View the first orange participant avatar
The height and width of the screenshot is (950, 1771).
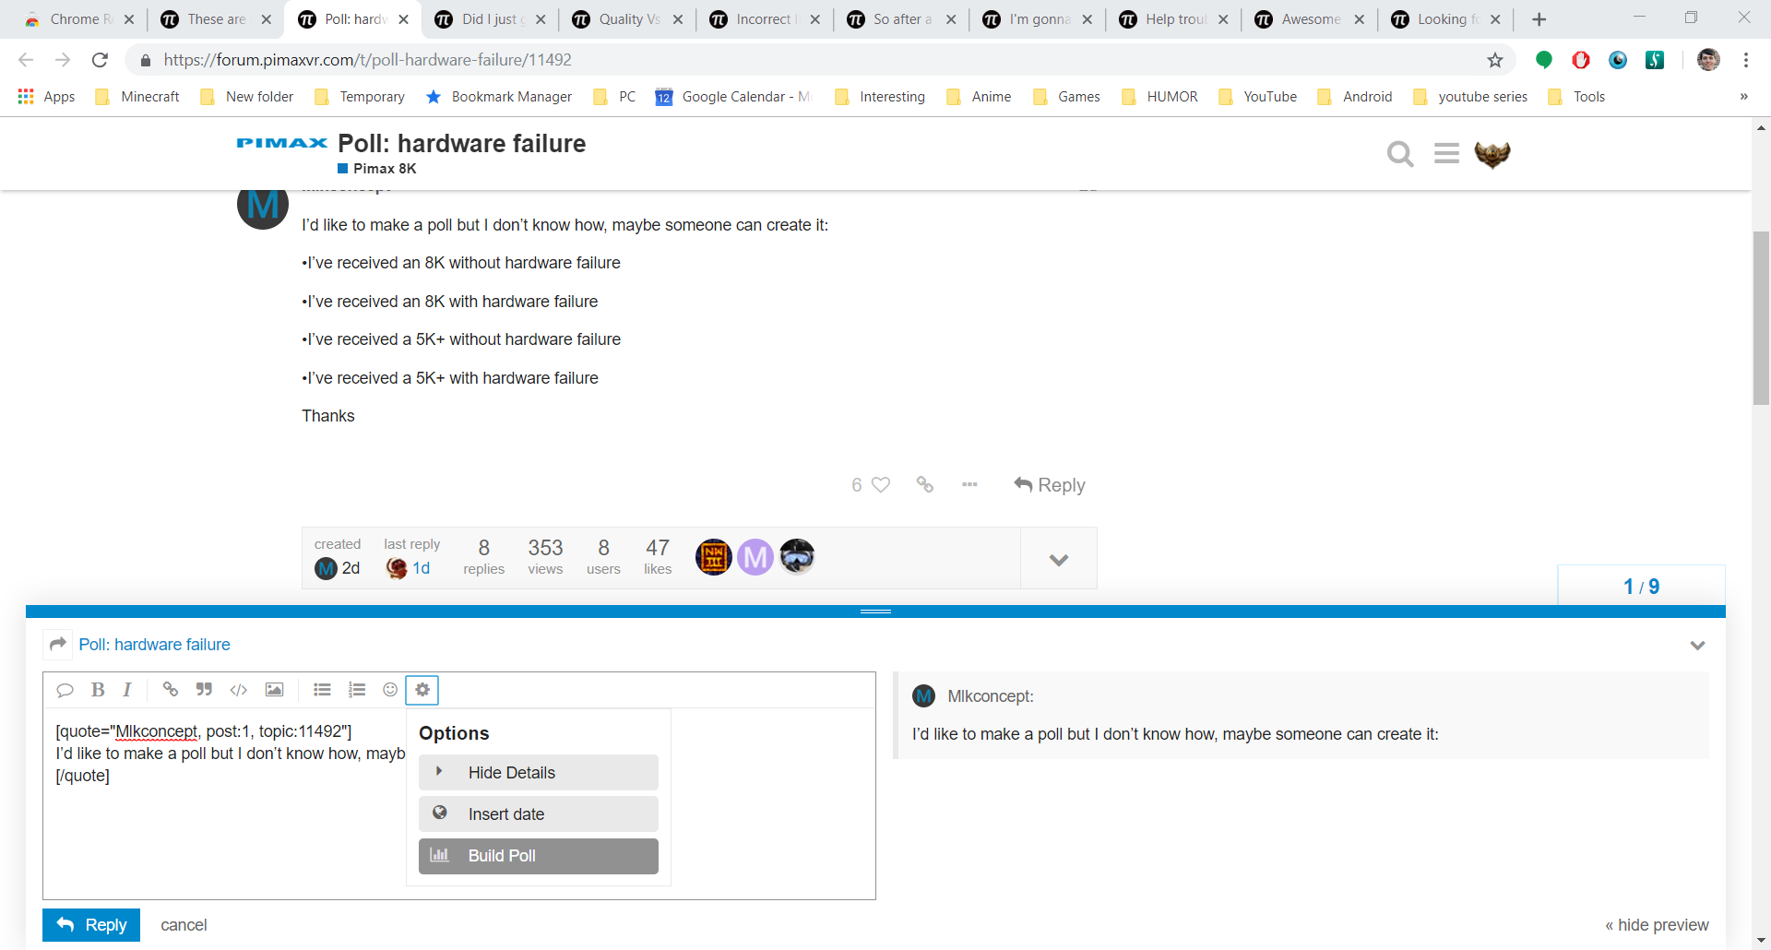coord(714,557)
